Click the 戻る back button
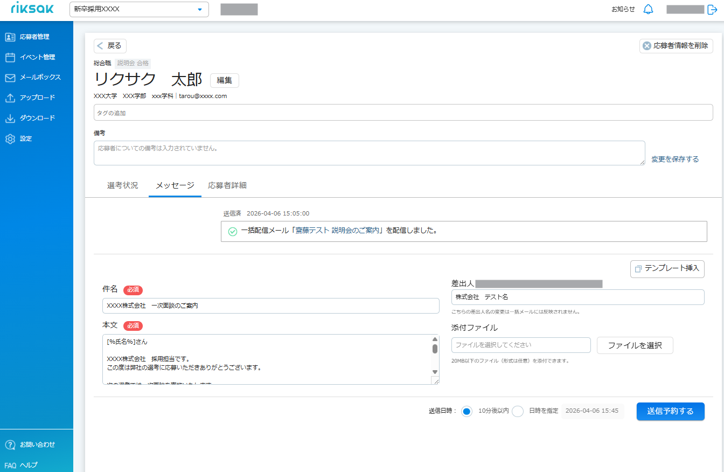This screenshot has width=724, height=472. click(x=110, y=46)
